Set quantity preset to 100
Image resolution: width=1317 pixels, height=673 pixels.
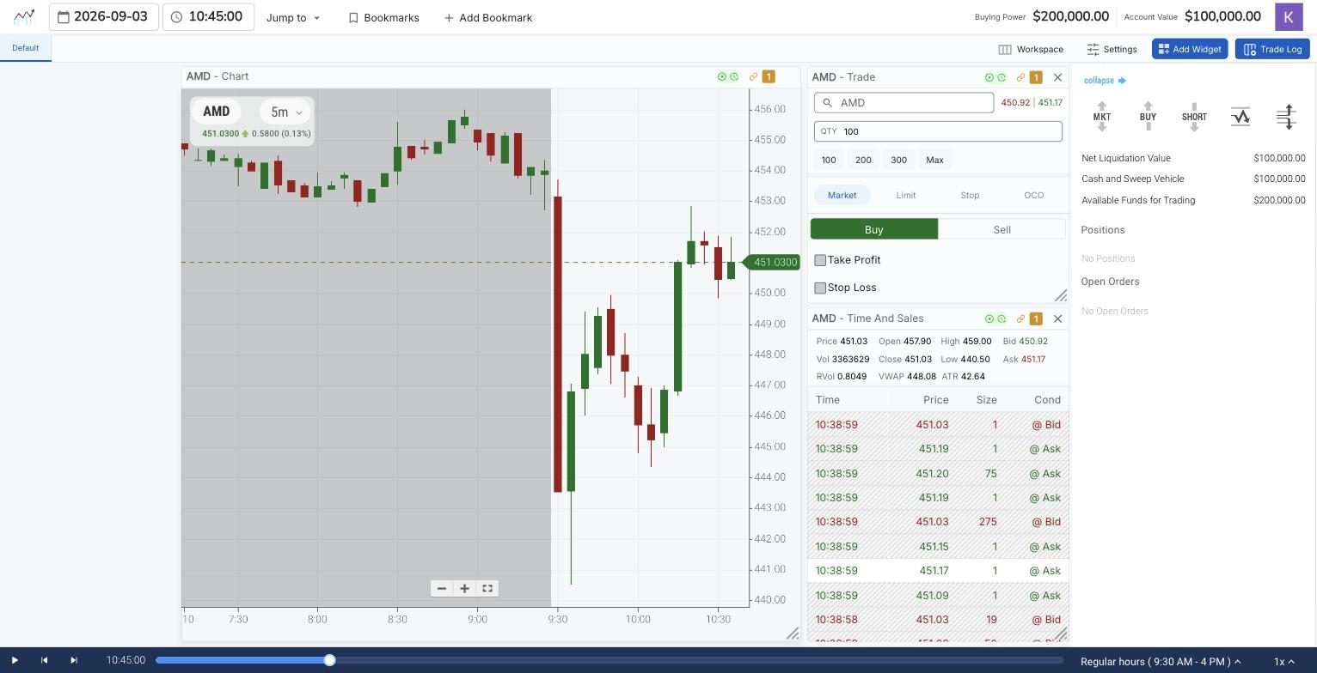[829, 160]
